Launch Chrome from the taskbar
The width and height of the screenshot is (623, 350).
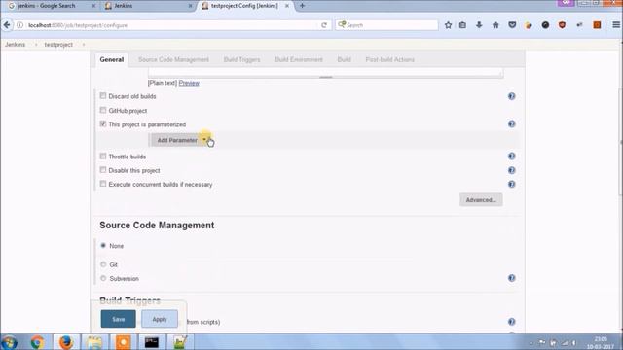pos(37,342)
